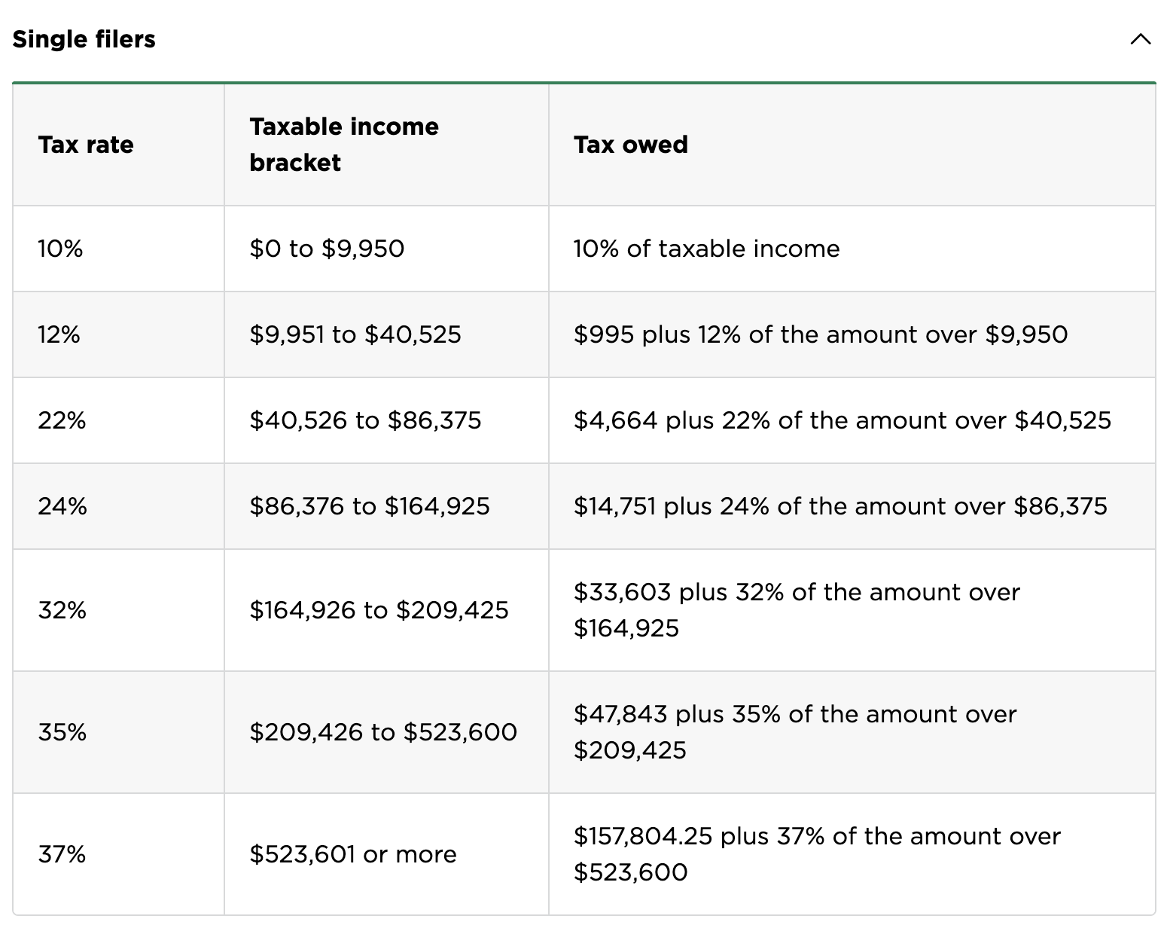This screenshot has width=1167, height=928.
Task: Select the $86,376 to $164,925 bracket
Action: tap(370, 505)
